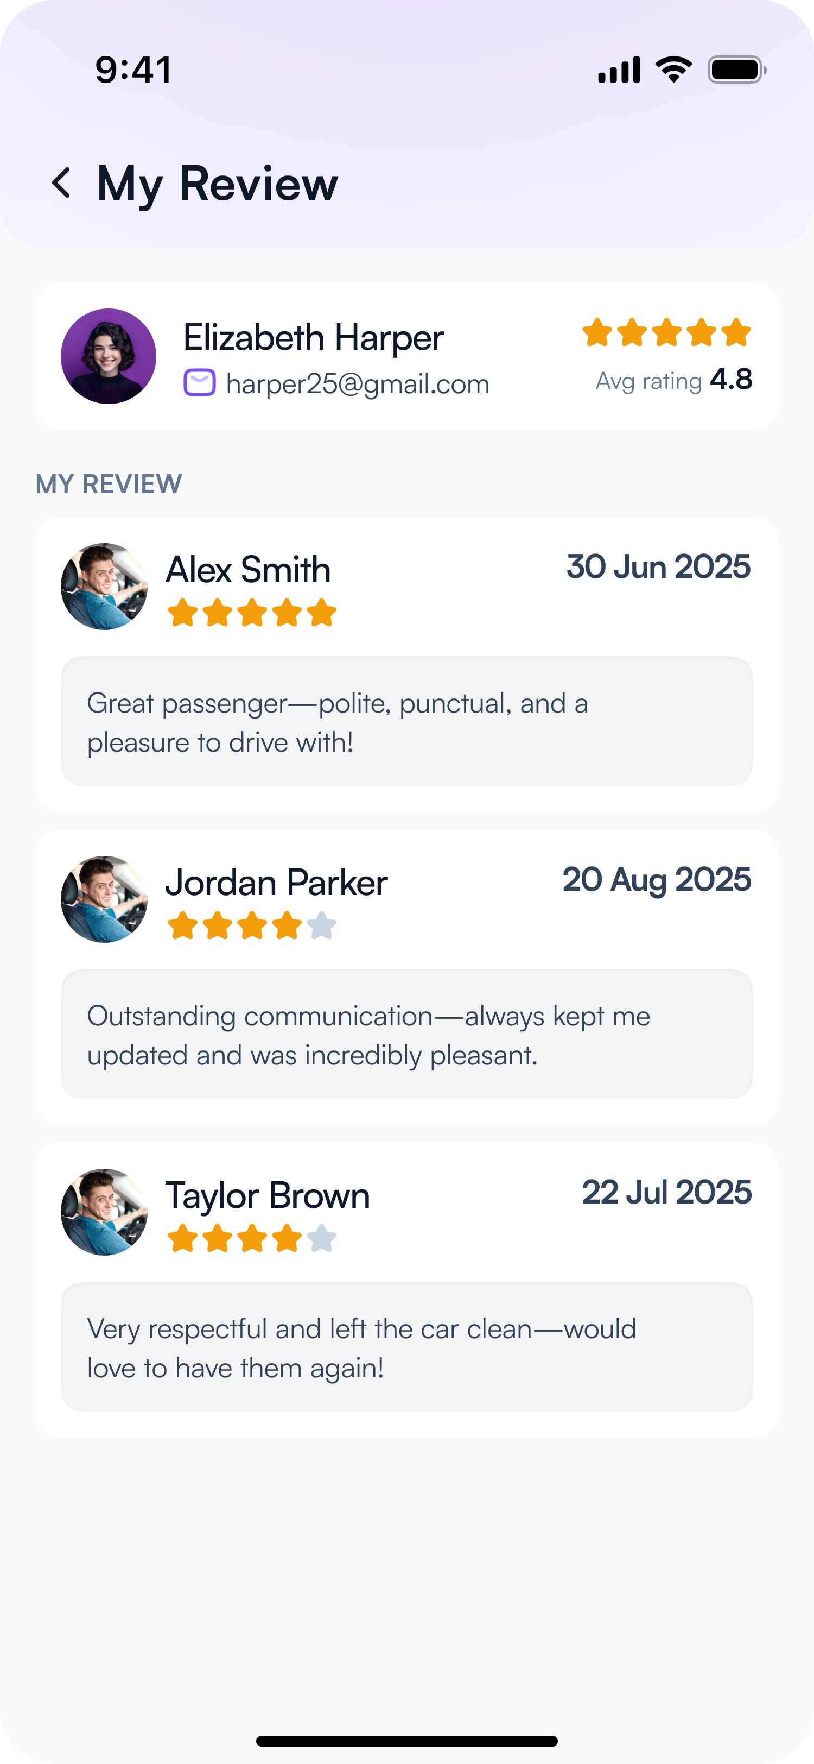This screenshot has width=814, height=1764.
Task: Click Jordan Parker's grey fifth star
Action: point(321,926)
